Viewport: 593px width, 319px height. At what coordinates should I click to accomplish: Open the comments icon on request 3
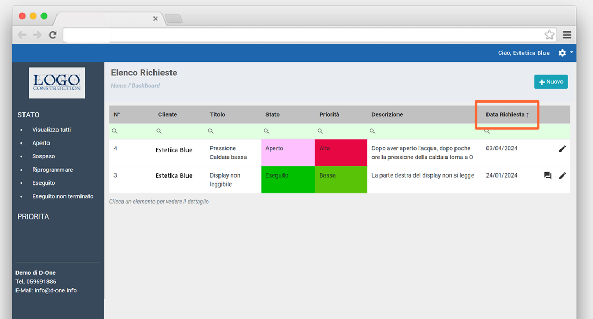click(547, 175)
